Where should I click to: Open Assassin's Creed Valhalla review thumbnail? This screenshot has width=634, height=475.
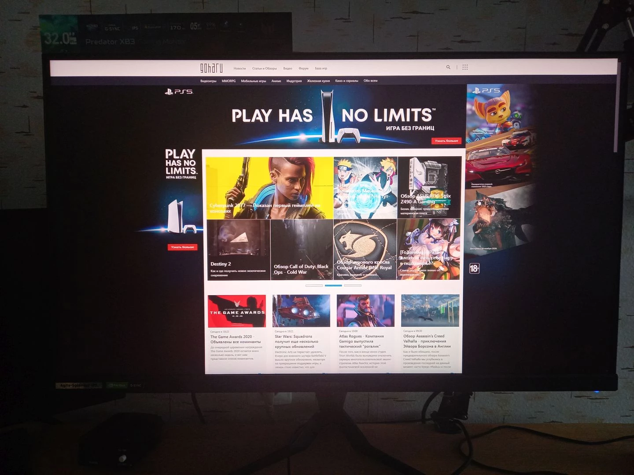(x=430, y=311)
